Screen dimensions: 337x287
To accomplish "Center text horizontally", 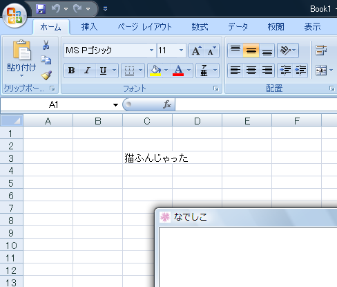I will [x=251, y=71].
